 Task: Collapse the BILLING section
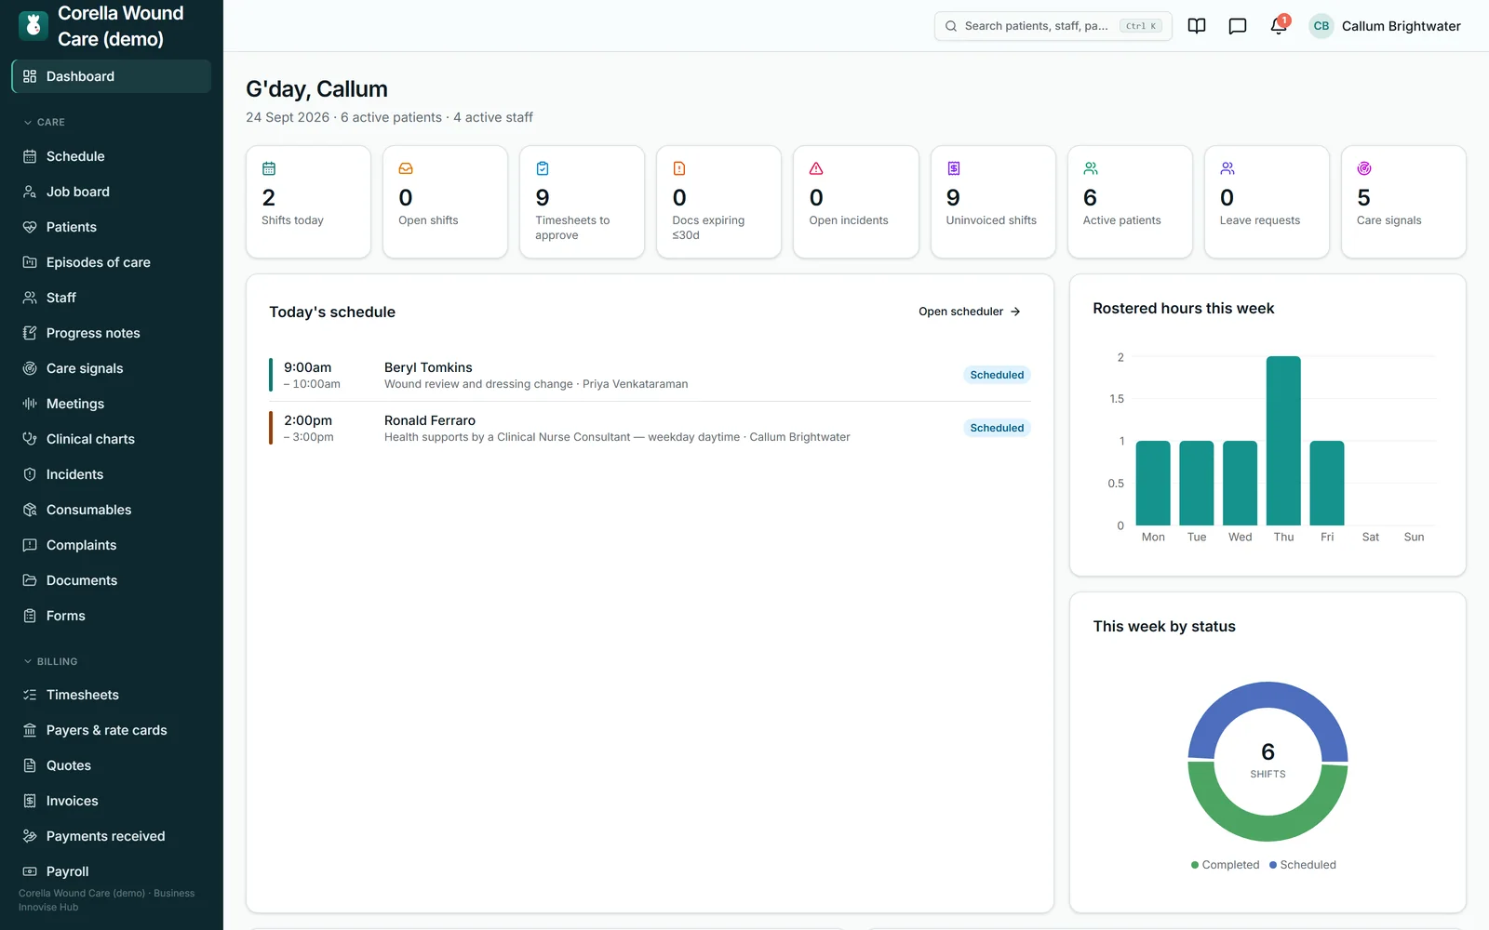pos(51,661)
